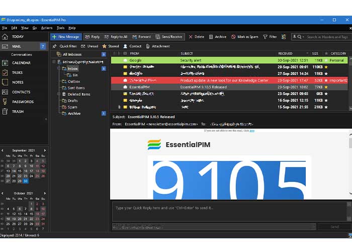
Task: Toggle star on EssentialPIM 9.10.5 Released email
Action: 326,87
